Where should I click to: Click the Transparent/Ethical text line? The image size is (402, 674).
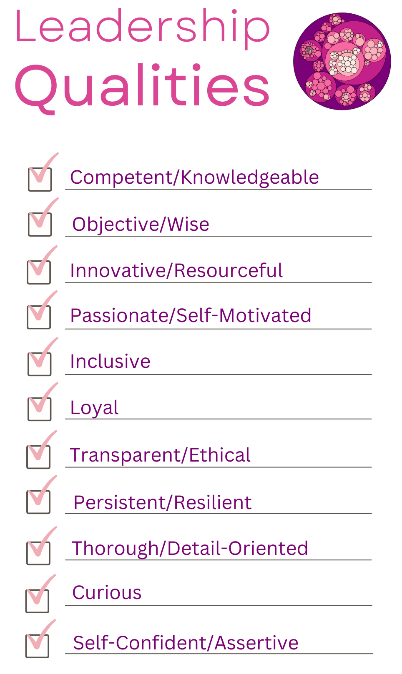160,455
